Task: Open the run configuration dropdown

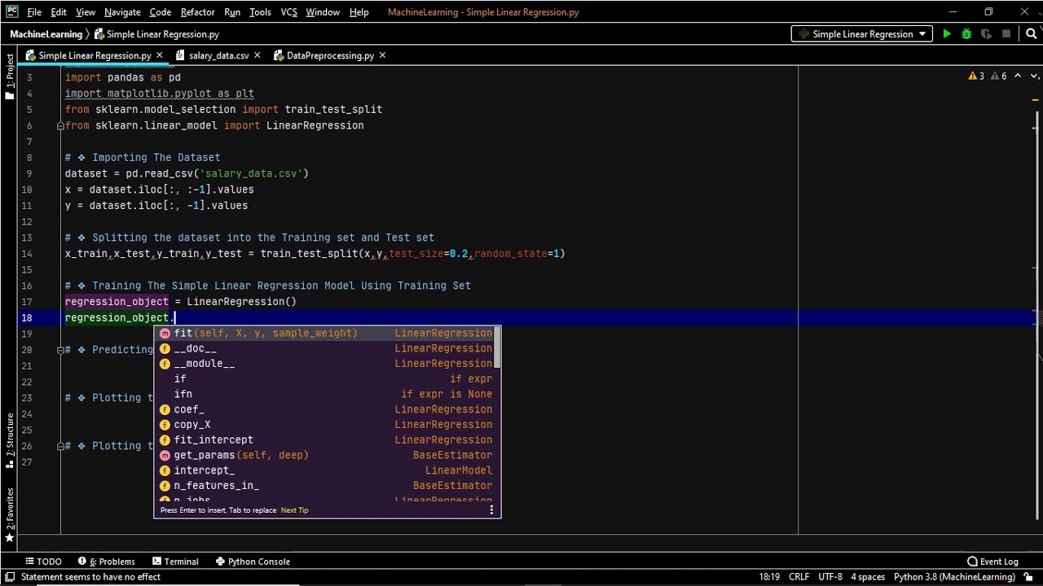Action: (862, 34)
